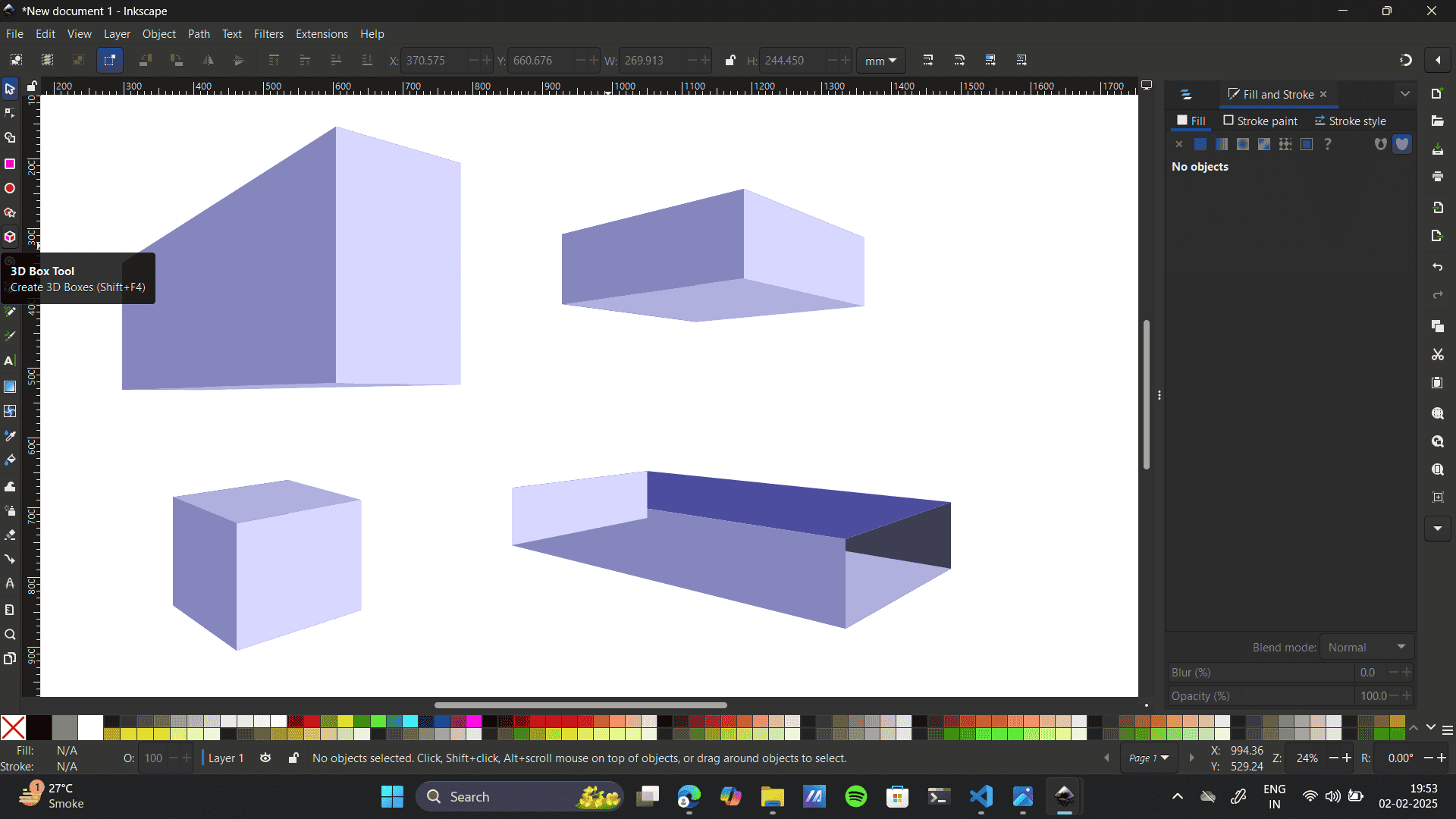Select the Node edit tool

[10, 114]
